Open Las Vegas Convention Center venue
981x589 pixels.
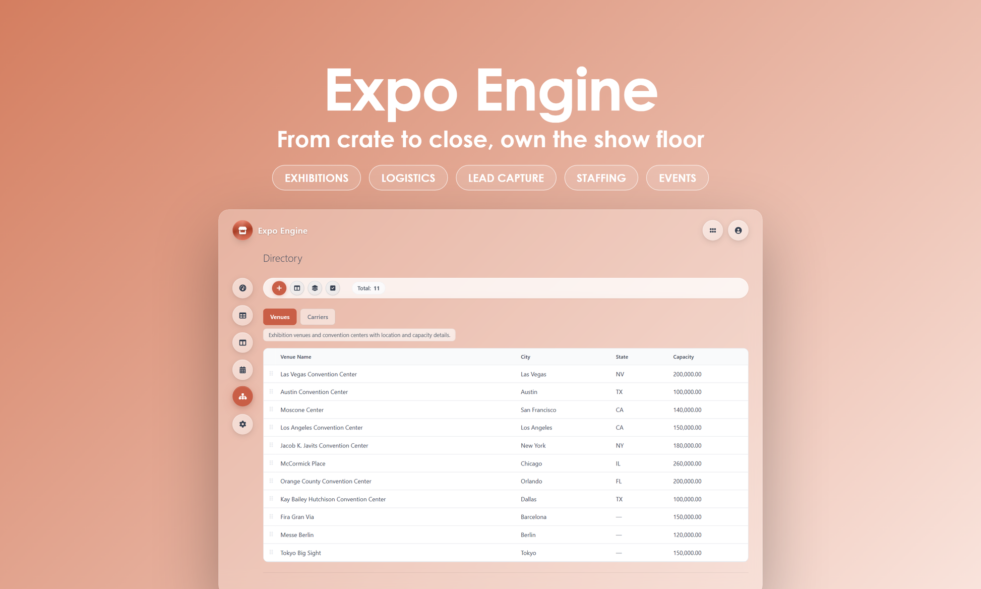coord(319,374)
